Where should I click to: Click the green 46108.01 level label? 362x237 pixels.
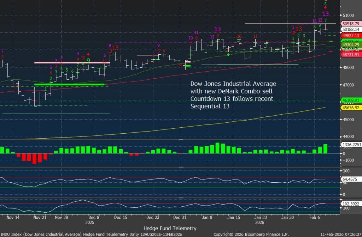(x=350, y=100)
